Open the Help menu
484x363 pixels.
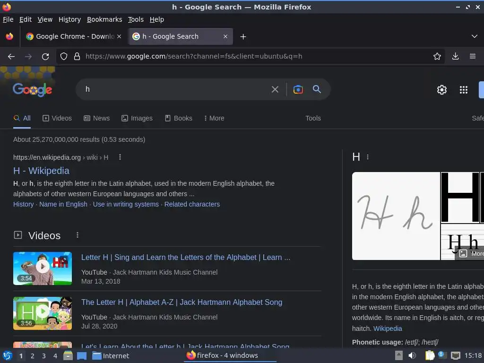click(x=157, y=19)
